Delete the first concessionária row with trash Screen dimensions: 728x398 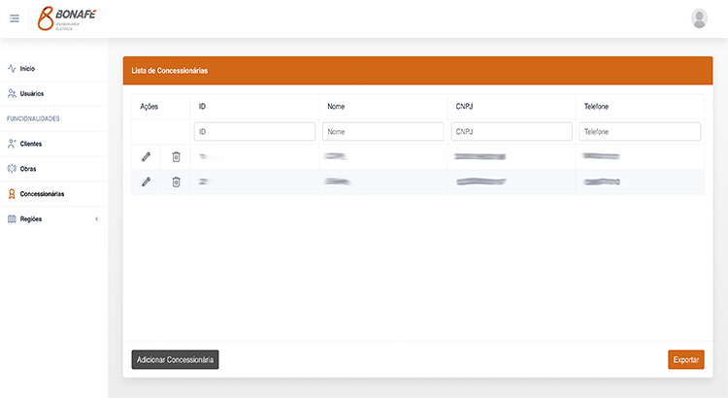176,157
